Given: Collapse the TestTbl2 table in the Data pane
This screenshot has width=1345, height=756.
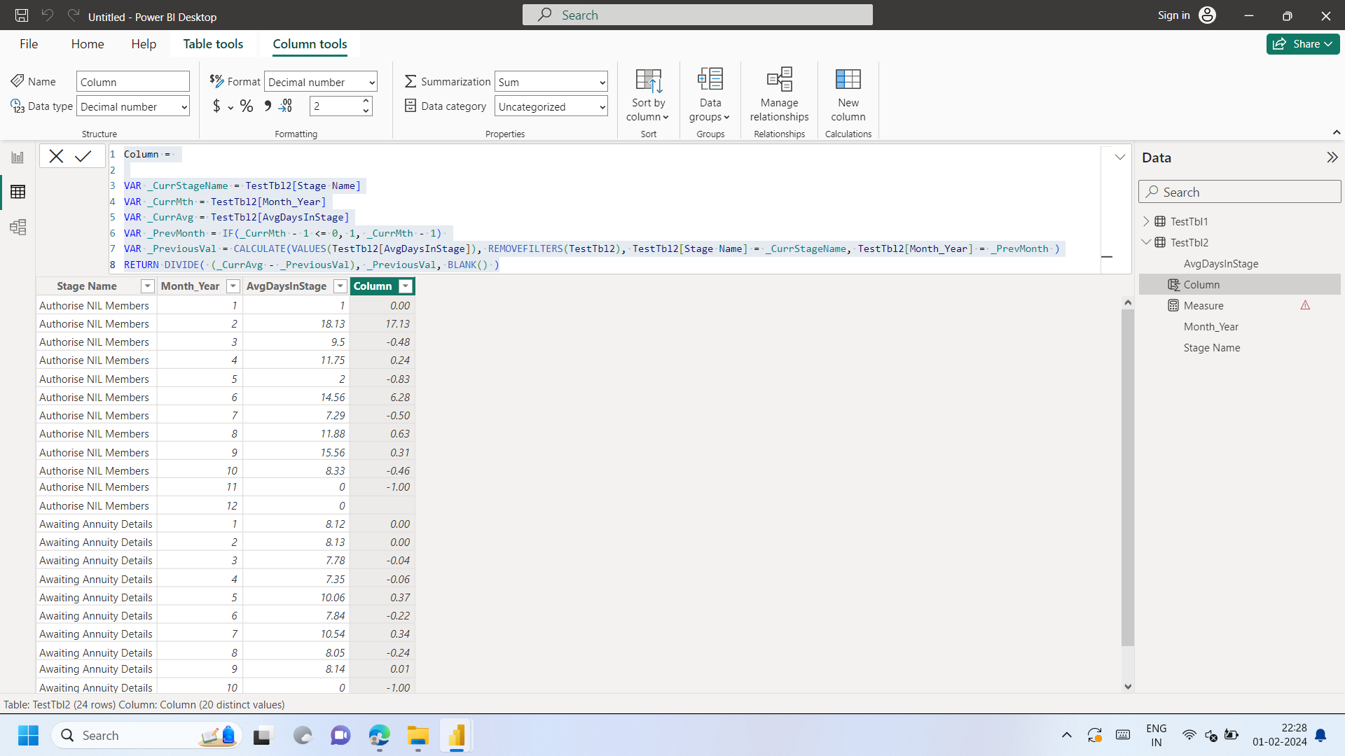Looking at the screenshot, I should 1146,242.
